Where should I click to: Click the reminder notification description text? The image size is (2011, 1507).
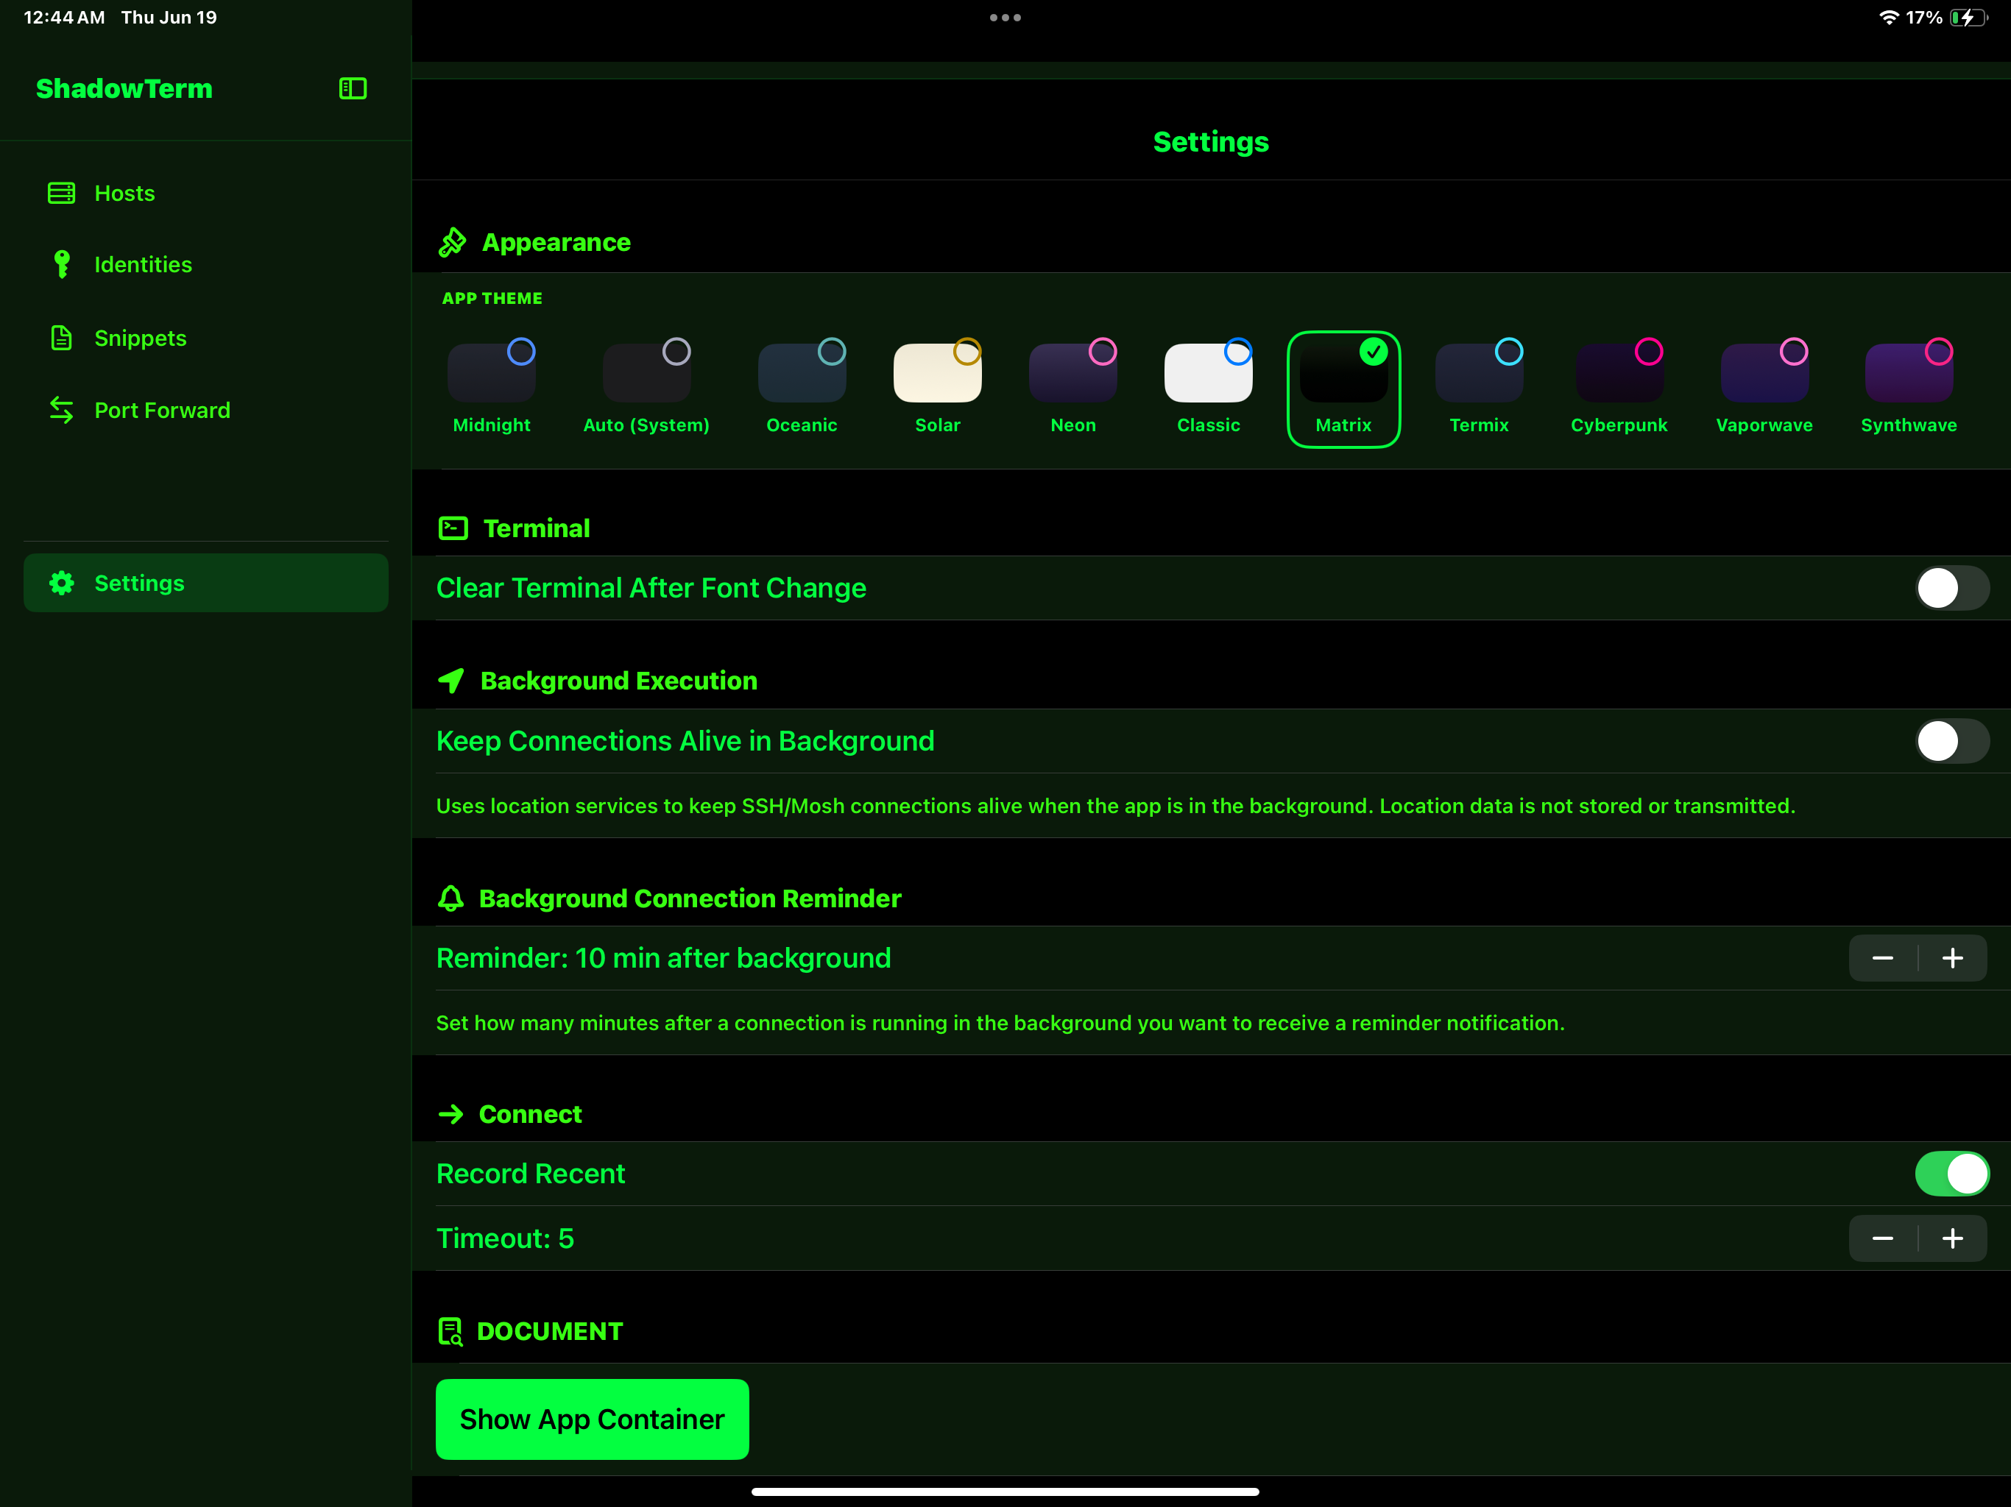[1000, 1024]
